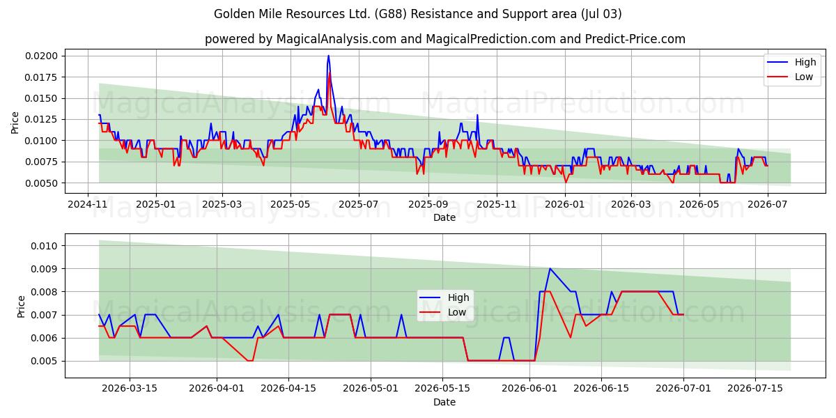This screenshot has width=836, height=418.
Task: Click the bottom chart 'Price' axis label
Action: (x=21, y=307)
